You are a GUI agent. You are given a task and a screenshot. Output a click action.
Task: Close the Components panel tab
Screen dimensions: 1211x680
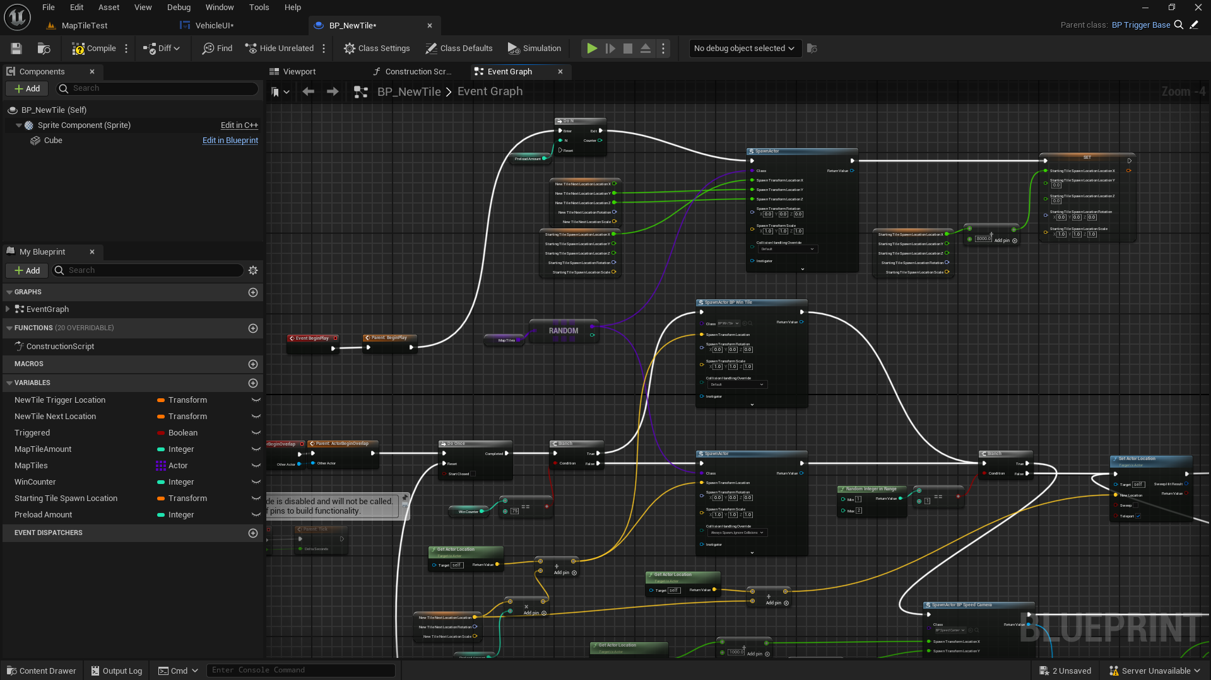click(x=92, y=72)
